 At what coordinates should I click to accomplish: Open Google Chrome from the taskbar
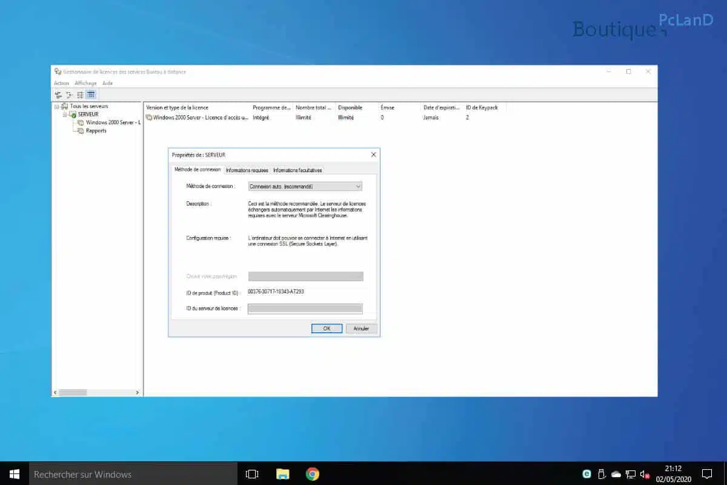(313, 473)
